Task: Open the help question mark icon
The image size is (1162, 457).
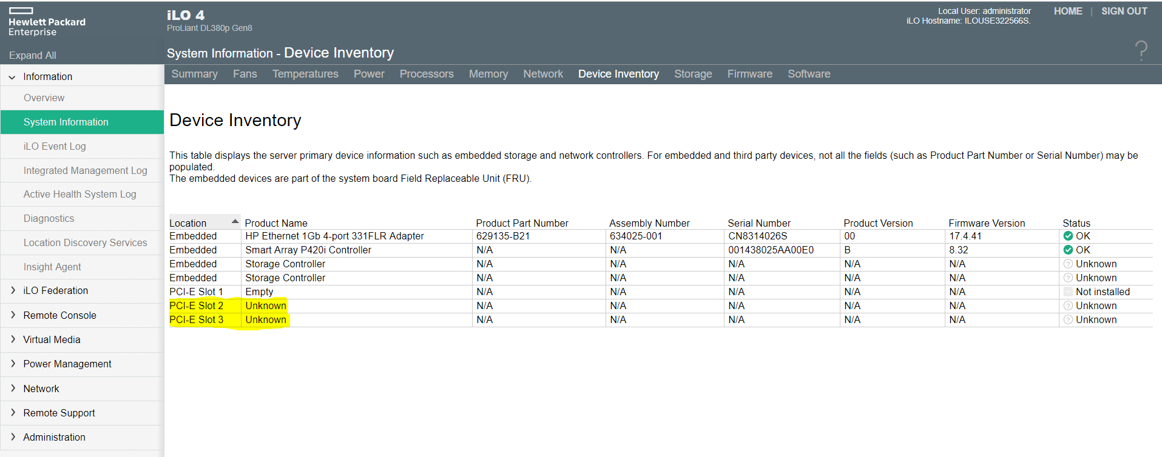Action: [1141, 50]
